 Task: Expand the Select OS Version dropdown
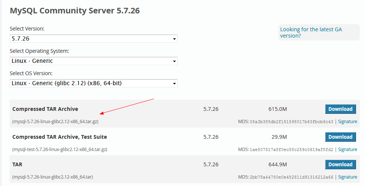[94, 83]
